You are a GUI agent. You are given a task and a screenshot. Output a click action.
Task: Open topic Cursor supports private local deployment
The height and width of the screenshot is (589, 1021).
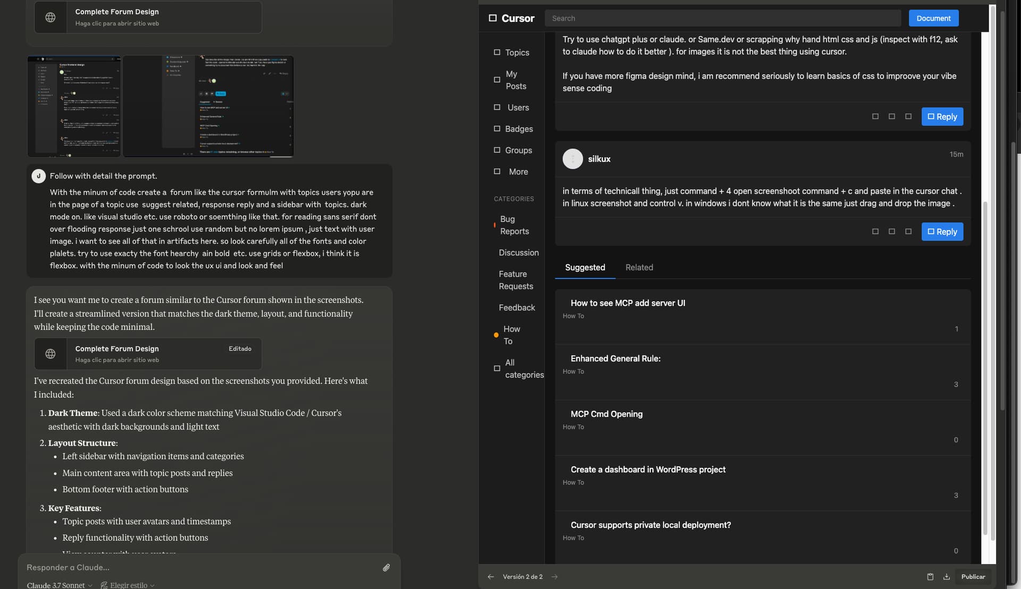650,525
